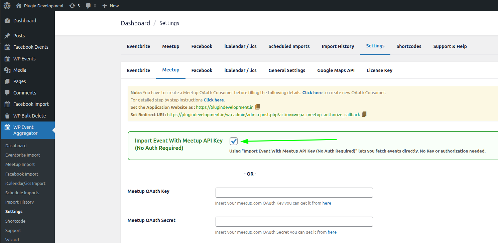Copy the Redirect URI via clipboard icon
Viewport: 498px width, 243px height.
click(x=364, y=114)
